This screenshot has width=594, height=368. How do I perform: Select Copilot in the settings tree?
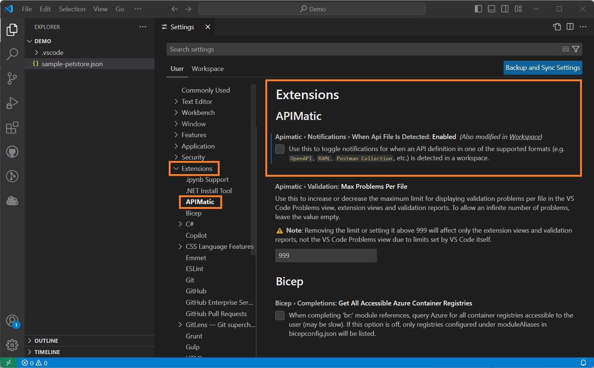pos(196,235)
